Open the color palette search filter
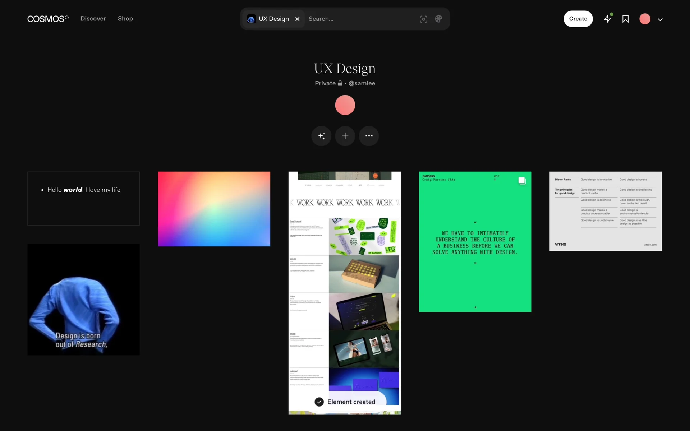Image resolution: width=690 pixels, height=431 pixels. (x=438, y=19)
